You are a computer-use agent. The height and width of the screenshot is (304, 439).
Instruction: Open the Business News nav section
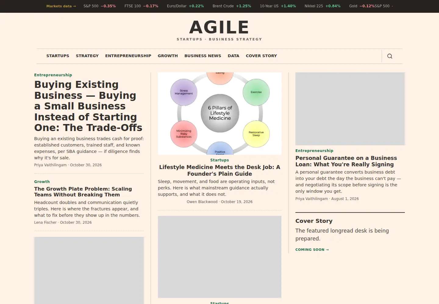coord(203,56)
